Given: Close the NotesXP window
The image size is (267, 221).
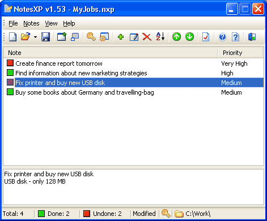Looking at the screenshot, I should [x=258, y=9].
